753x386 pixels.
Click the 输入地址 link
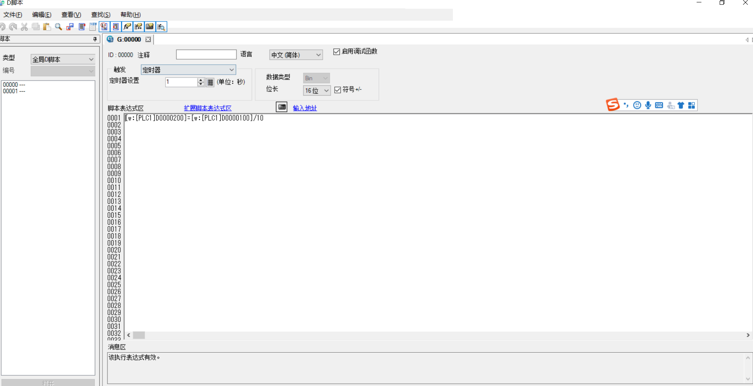click(304, 108)
